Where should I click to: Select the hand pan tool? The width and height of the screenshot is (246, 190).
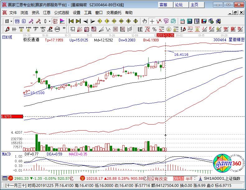(145, 21)
